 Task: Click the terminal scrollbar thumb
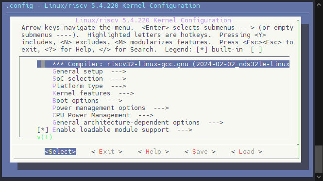(x=319, y=159)
